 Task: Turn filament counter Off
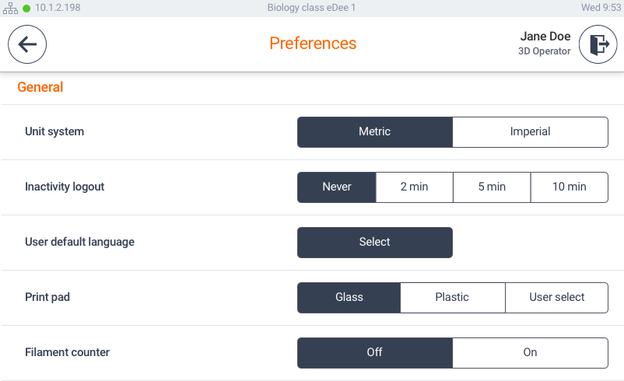pos(375,353)
